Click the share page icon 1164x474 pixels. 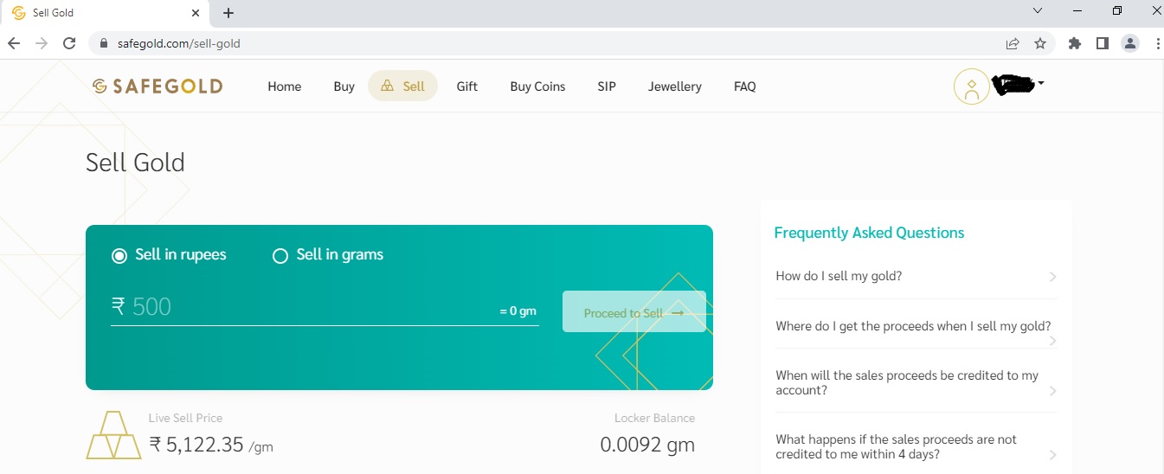tap(1013, 43)
